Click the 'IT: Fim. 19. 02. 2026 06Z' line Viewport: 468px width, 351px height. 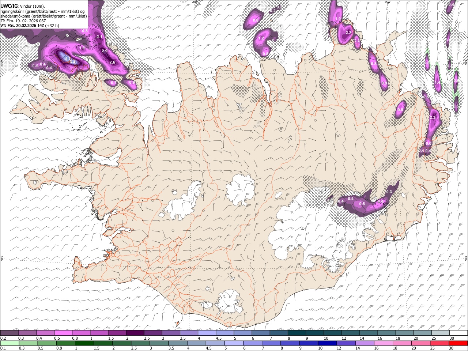click(22, 21)
